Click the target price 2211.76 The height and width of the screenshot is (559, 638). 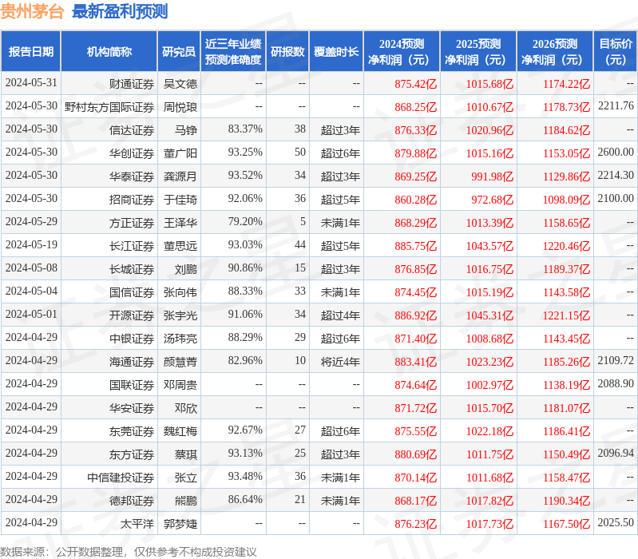click(x=616, y=105)
